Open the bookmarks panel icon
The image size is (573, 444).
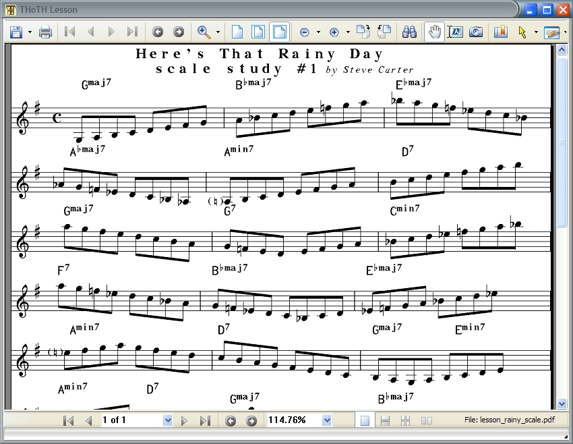[x=501, y=32]
